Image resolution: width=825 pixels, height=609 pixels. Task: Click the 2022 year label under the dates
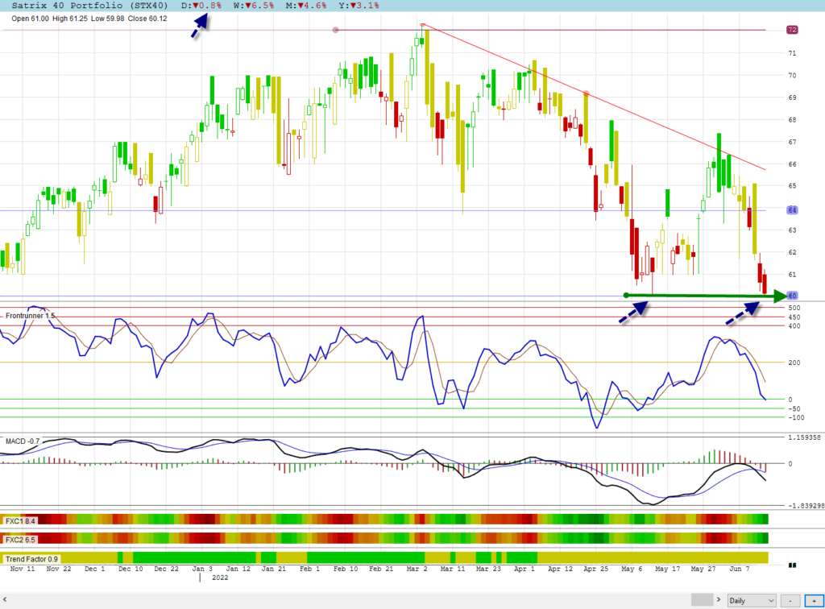tap(220, 578)
